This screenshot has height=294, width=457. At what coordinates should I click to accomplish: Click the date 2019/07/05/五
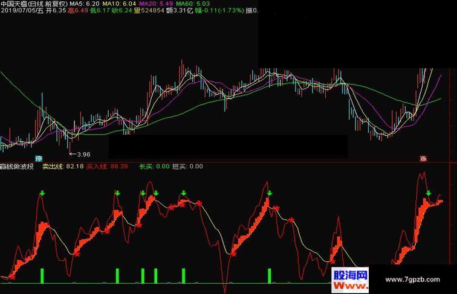22,11
